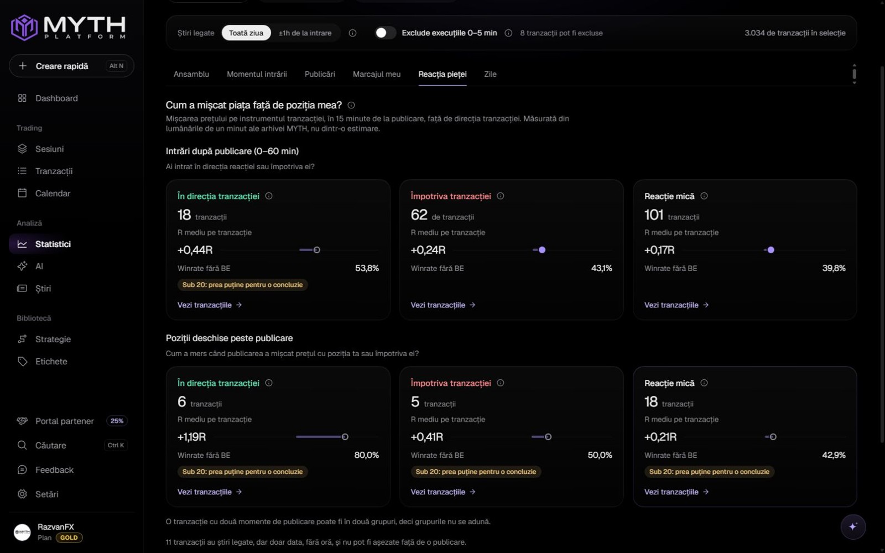Click the Creare rapidă button

(x=71, y=66)
